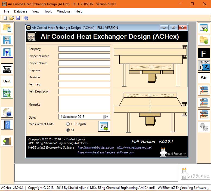Open the Air properties tool

point(204,78)
